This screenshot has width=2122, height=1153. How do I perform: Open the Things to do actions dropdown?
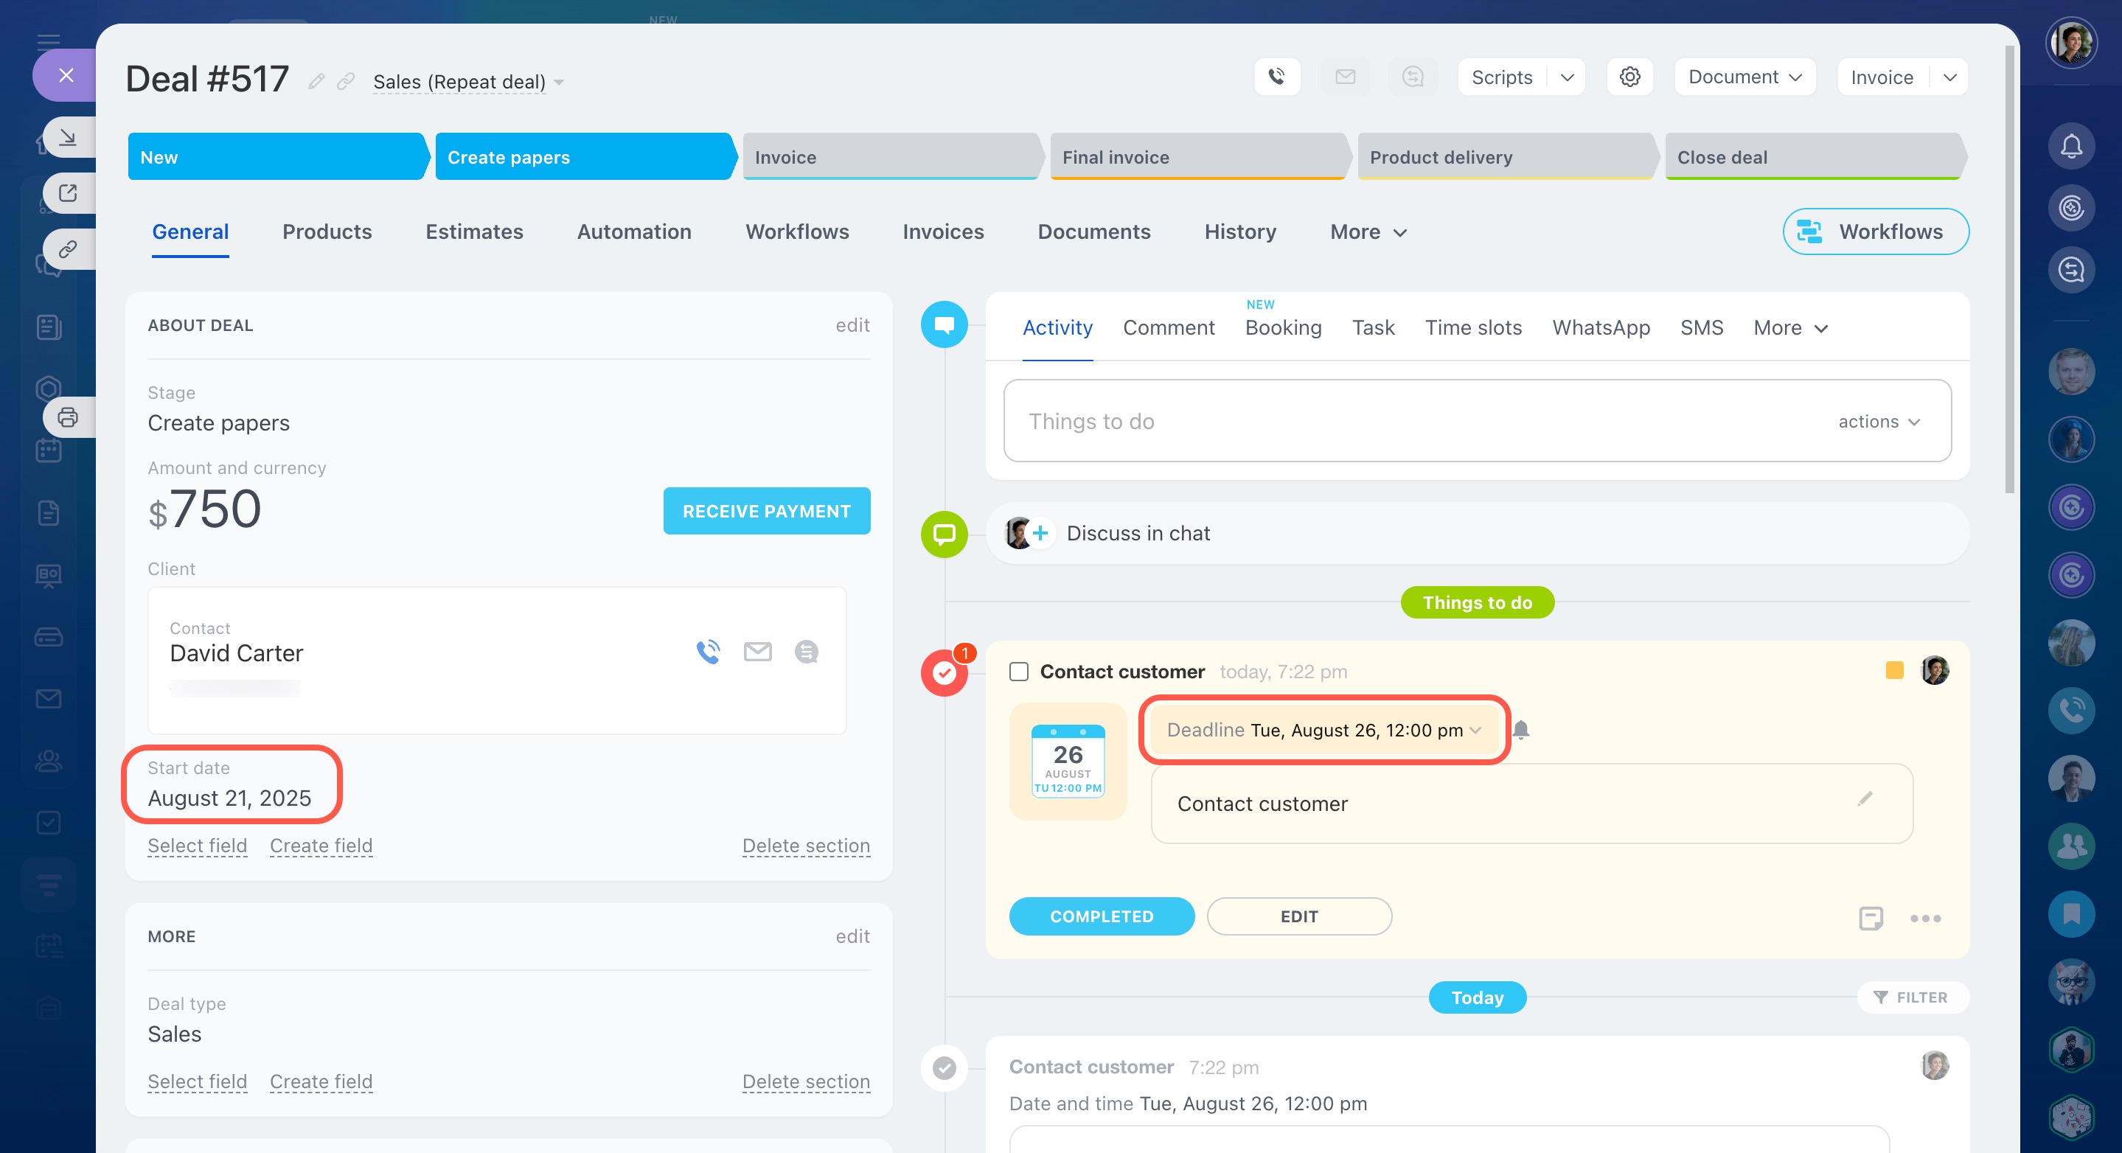(x=1878, y=421)
